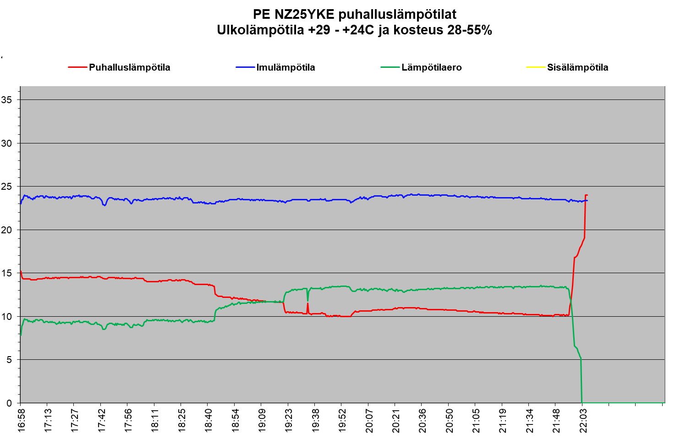Select the Lämpötilaero legend label
This screenshot has width=675, height=440.
click(431, 67)
